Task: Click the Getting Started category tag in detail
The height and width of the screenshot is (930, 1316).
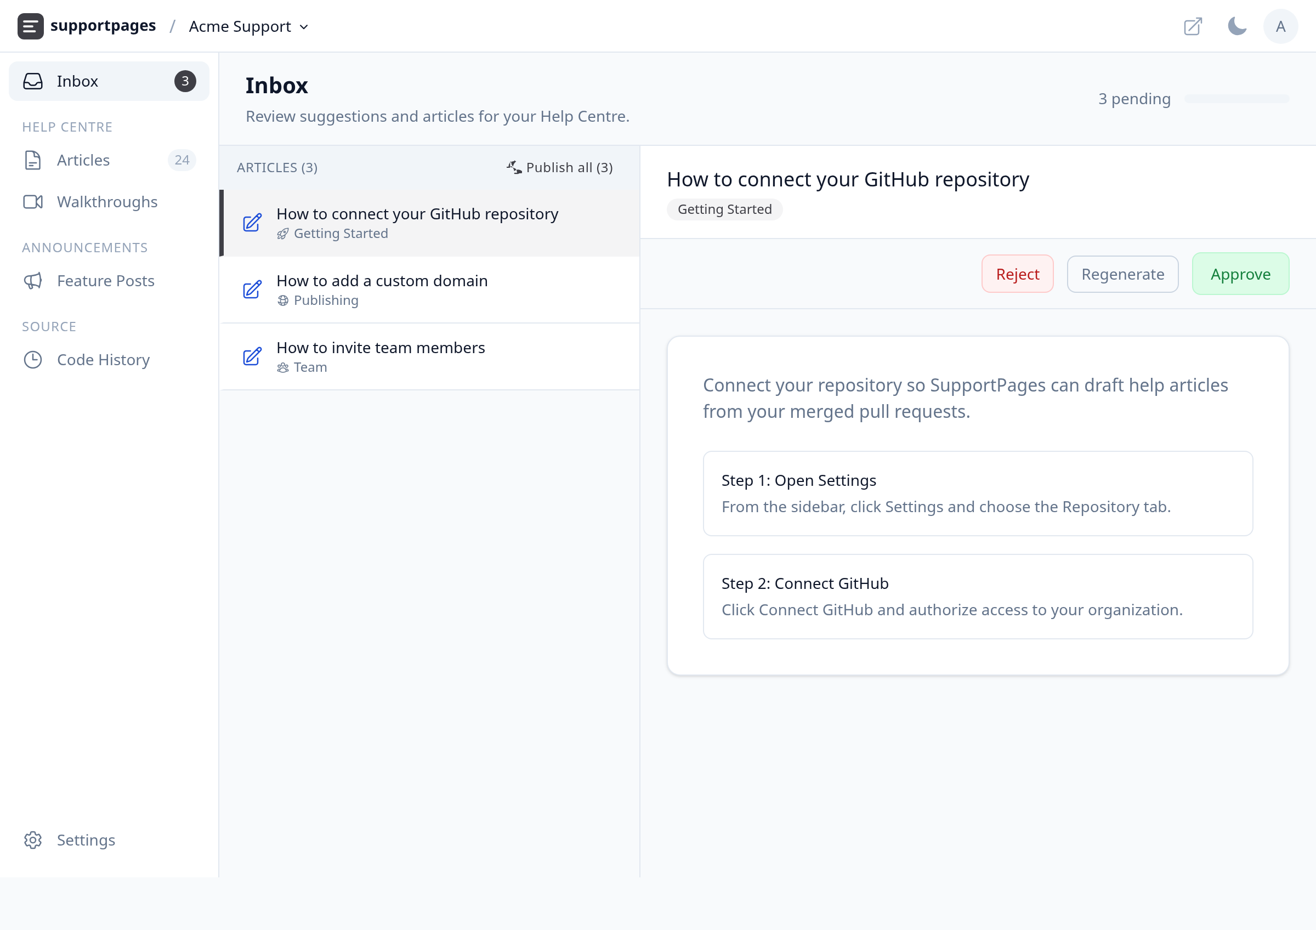Action: [724, 209]
